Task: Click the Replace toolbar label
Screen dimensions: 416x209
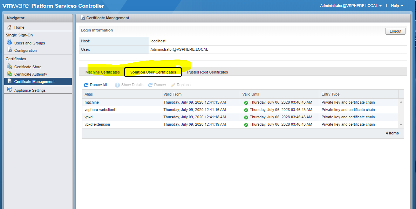Action: click(184, 85)
